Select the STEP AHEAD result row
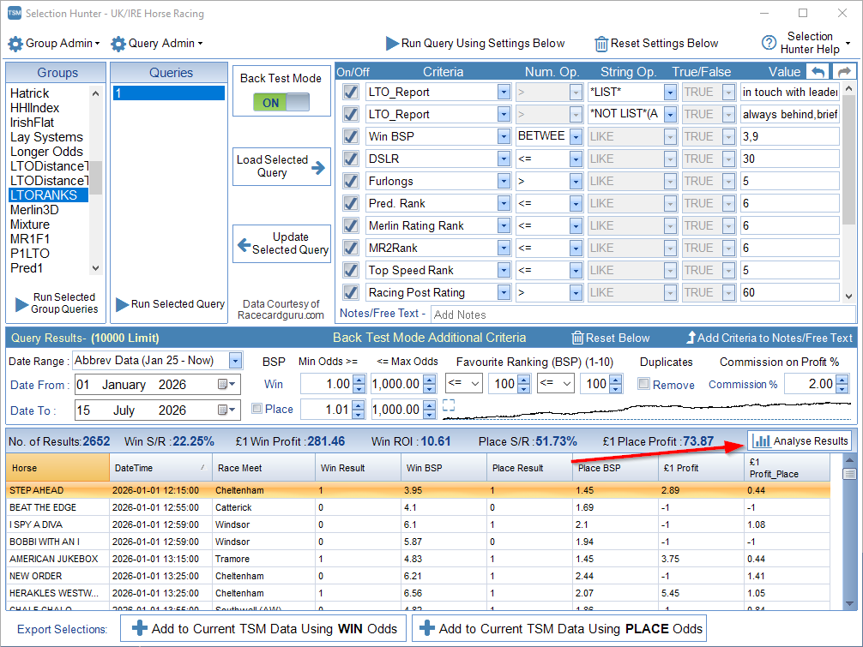Viewport: 863px width, 647px height. [419, 490]
